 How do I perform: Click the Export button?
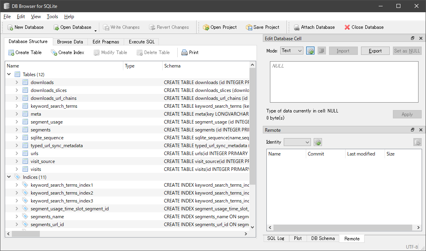(x=375, y=51)
